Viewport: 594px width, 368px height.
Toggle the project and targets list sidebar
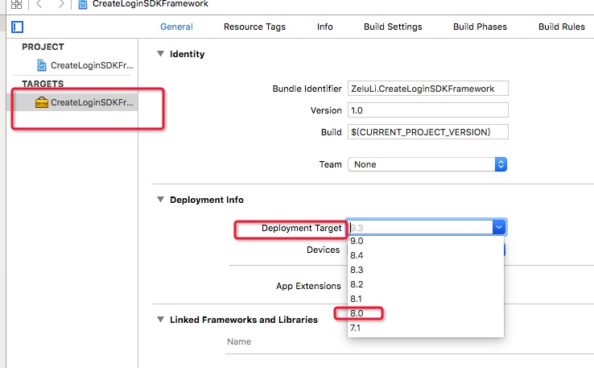click(17, 27)
